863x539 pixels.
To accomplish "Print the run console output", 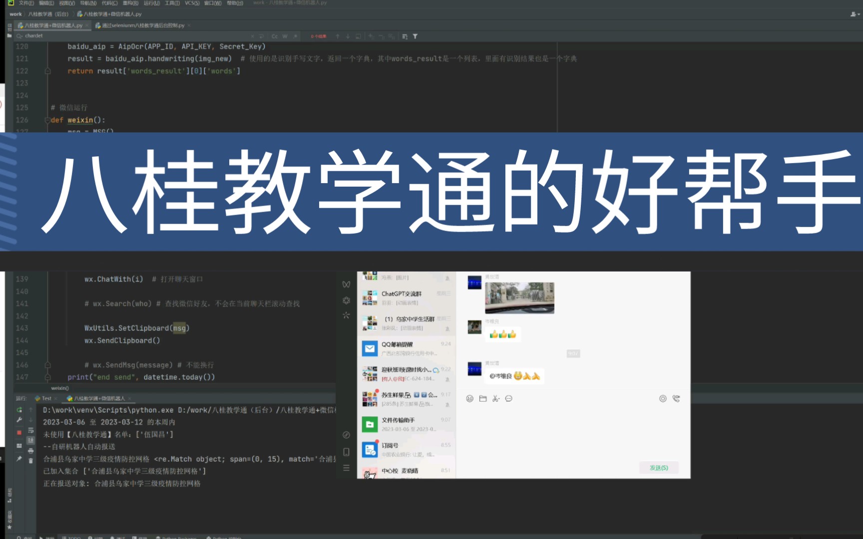I will [x=30, y=451].
